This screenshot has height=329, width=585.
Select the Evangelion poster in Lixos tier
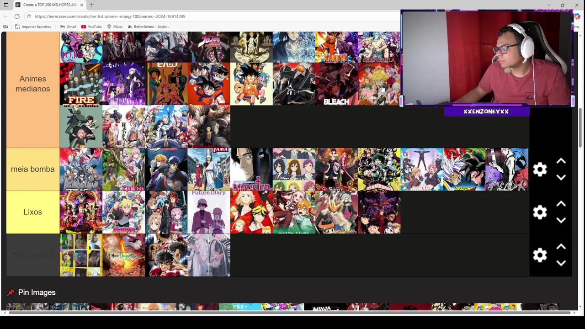pyautogui.click(x=379, y=212)
